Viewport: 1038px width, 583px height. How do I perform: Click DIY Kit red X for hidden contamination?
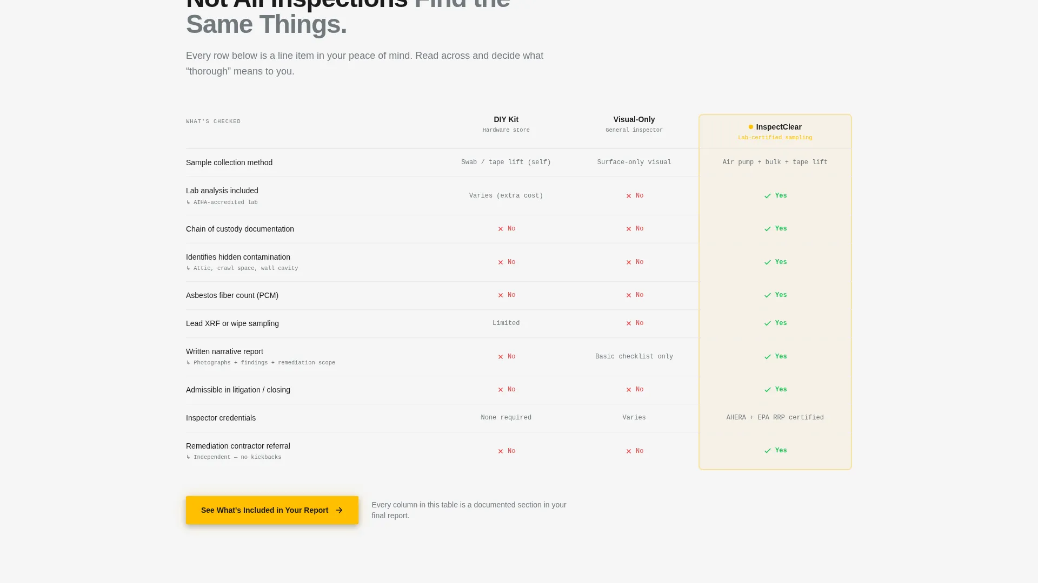coord(501,262)
